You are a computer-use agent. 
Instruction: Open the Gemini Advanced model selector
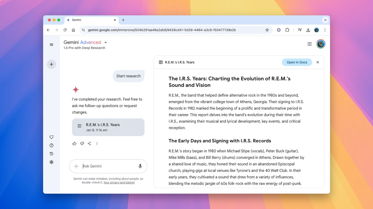point(105,42)
